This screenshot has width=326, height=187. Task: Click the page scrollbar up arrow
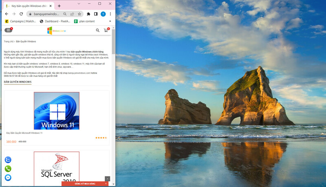coord(113,28)
